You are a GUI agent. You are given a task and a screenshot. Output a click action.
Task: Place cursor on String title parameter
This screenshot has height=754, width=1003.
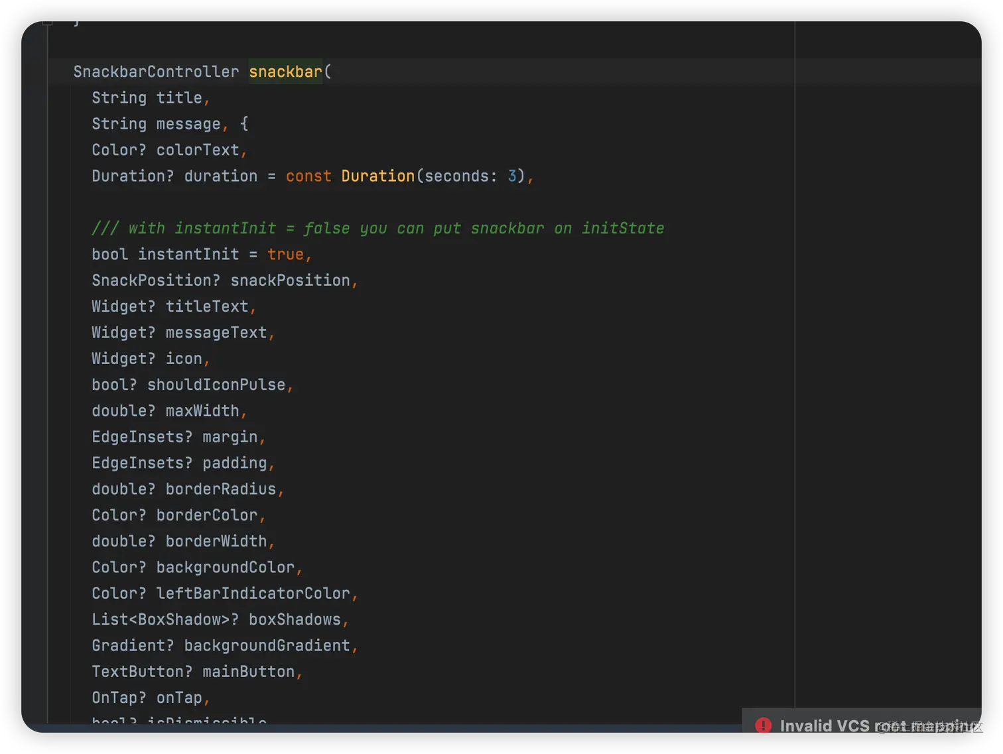(x=149, y=97)
